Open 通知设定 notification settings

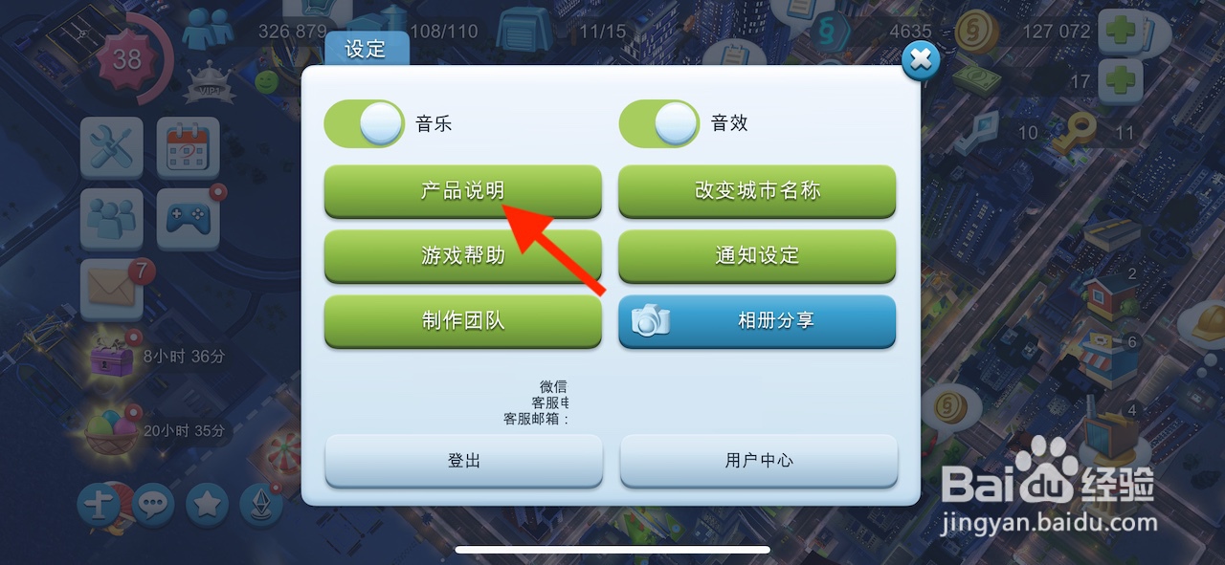(757, 256)
